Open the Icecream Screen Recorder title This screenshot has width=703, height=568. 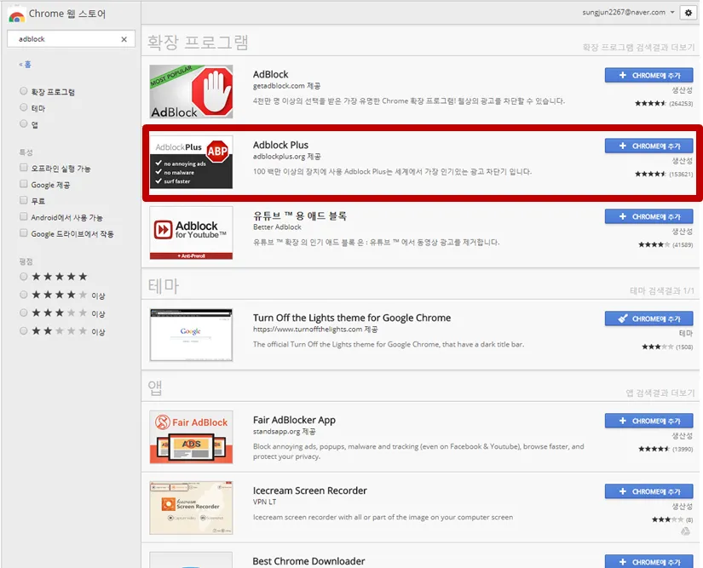[x=310, y=491]
